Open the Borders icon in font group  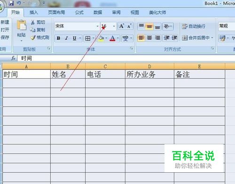88,38
